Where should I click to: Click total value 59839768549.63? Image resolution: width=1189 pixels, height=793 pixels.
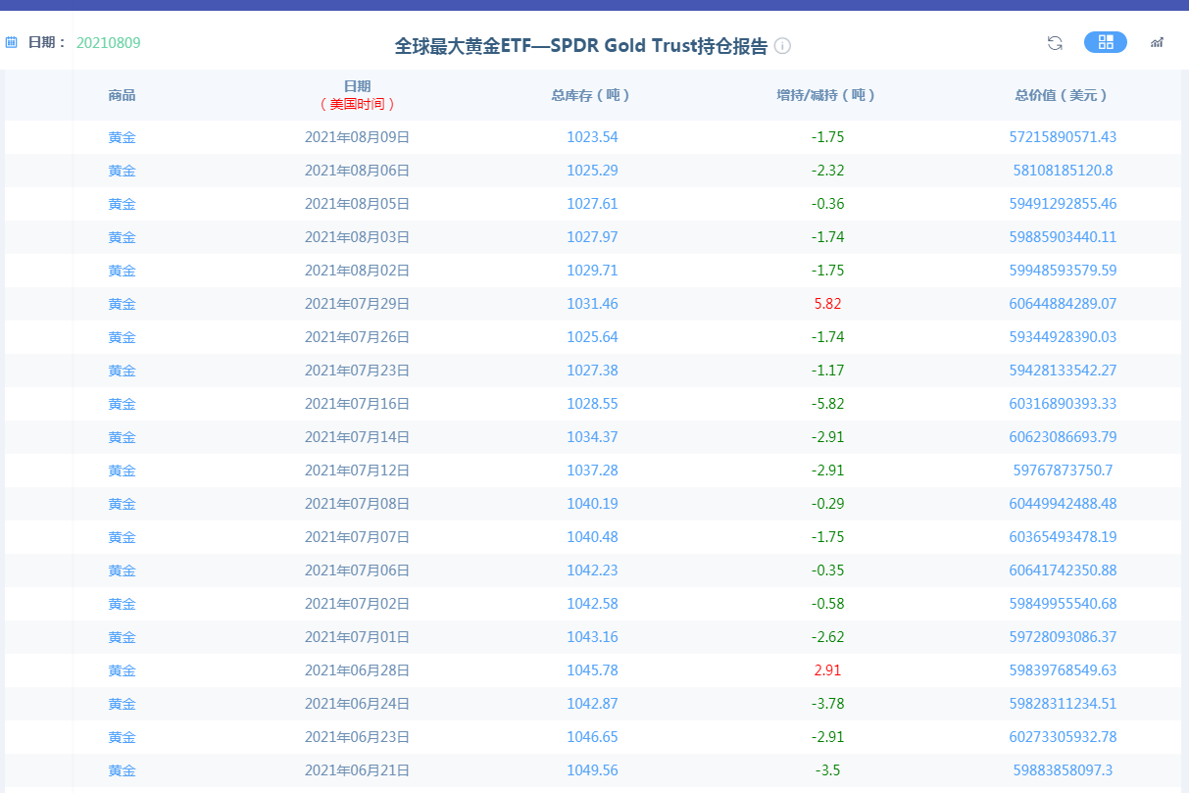(x=1064, y=670)
